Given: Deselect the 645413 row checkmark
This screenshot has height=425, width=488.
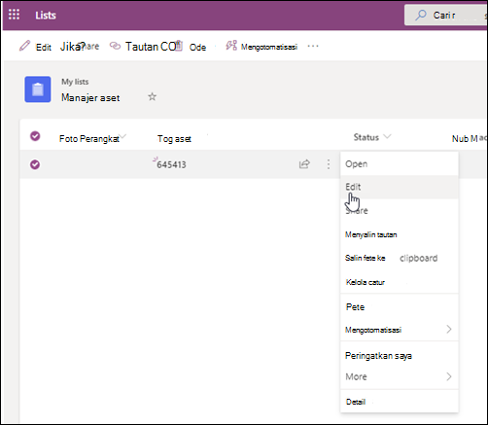Looking at the screenshot, I should (35, 164).
